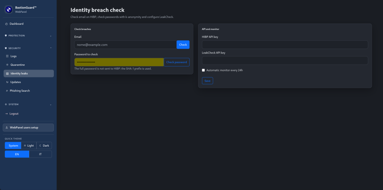This screenshot has width=383, height=190.
Task: Switch to Dark theme
Action: click(44, 145)
